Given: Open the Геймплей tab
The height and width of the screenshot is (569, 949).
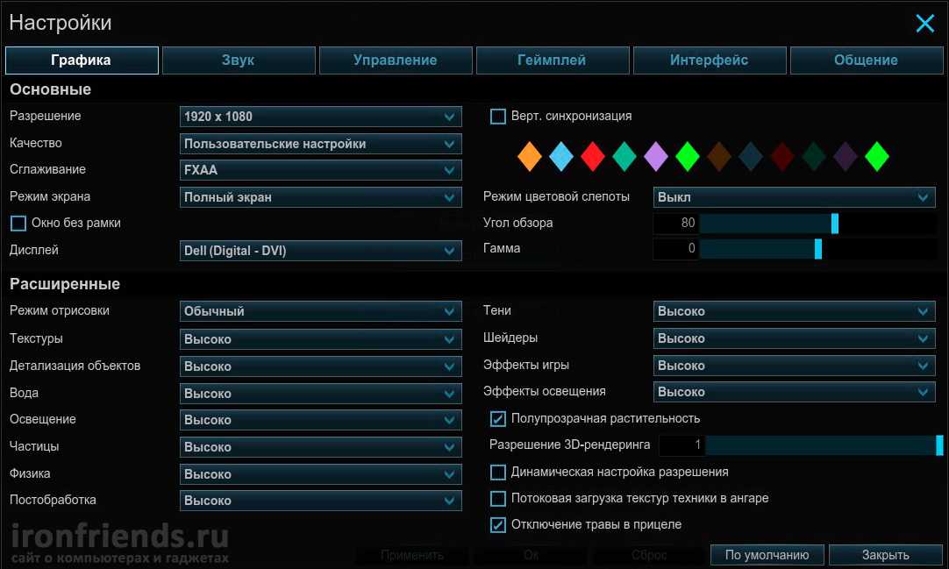Looking at the screenshot, I should click(552, 60).
